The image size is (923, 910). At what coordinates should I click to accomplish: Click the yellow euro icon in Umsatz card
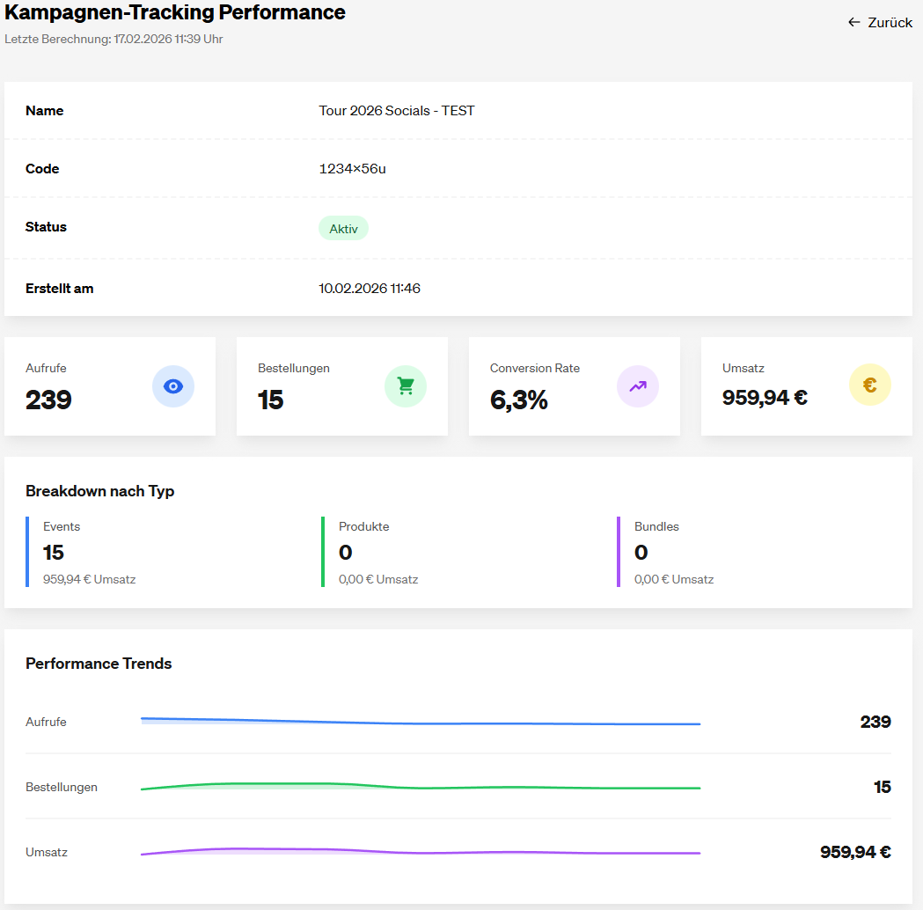point(870,385)
